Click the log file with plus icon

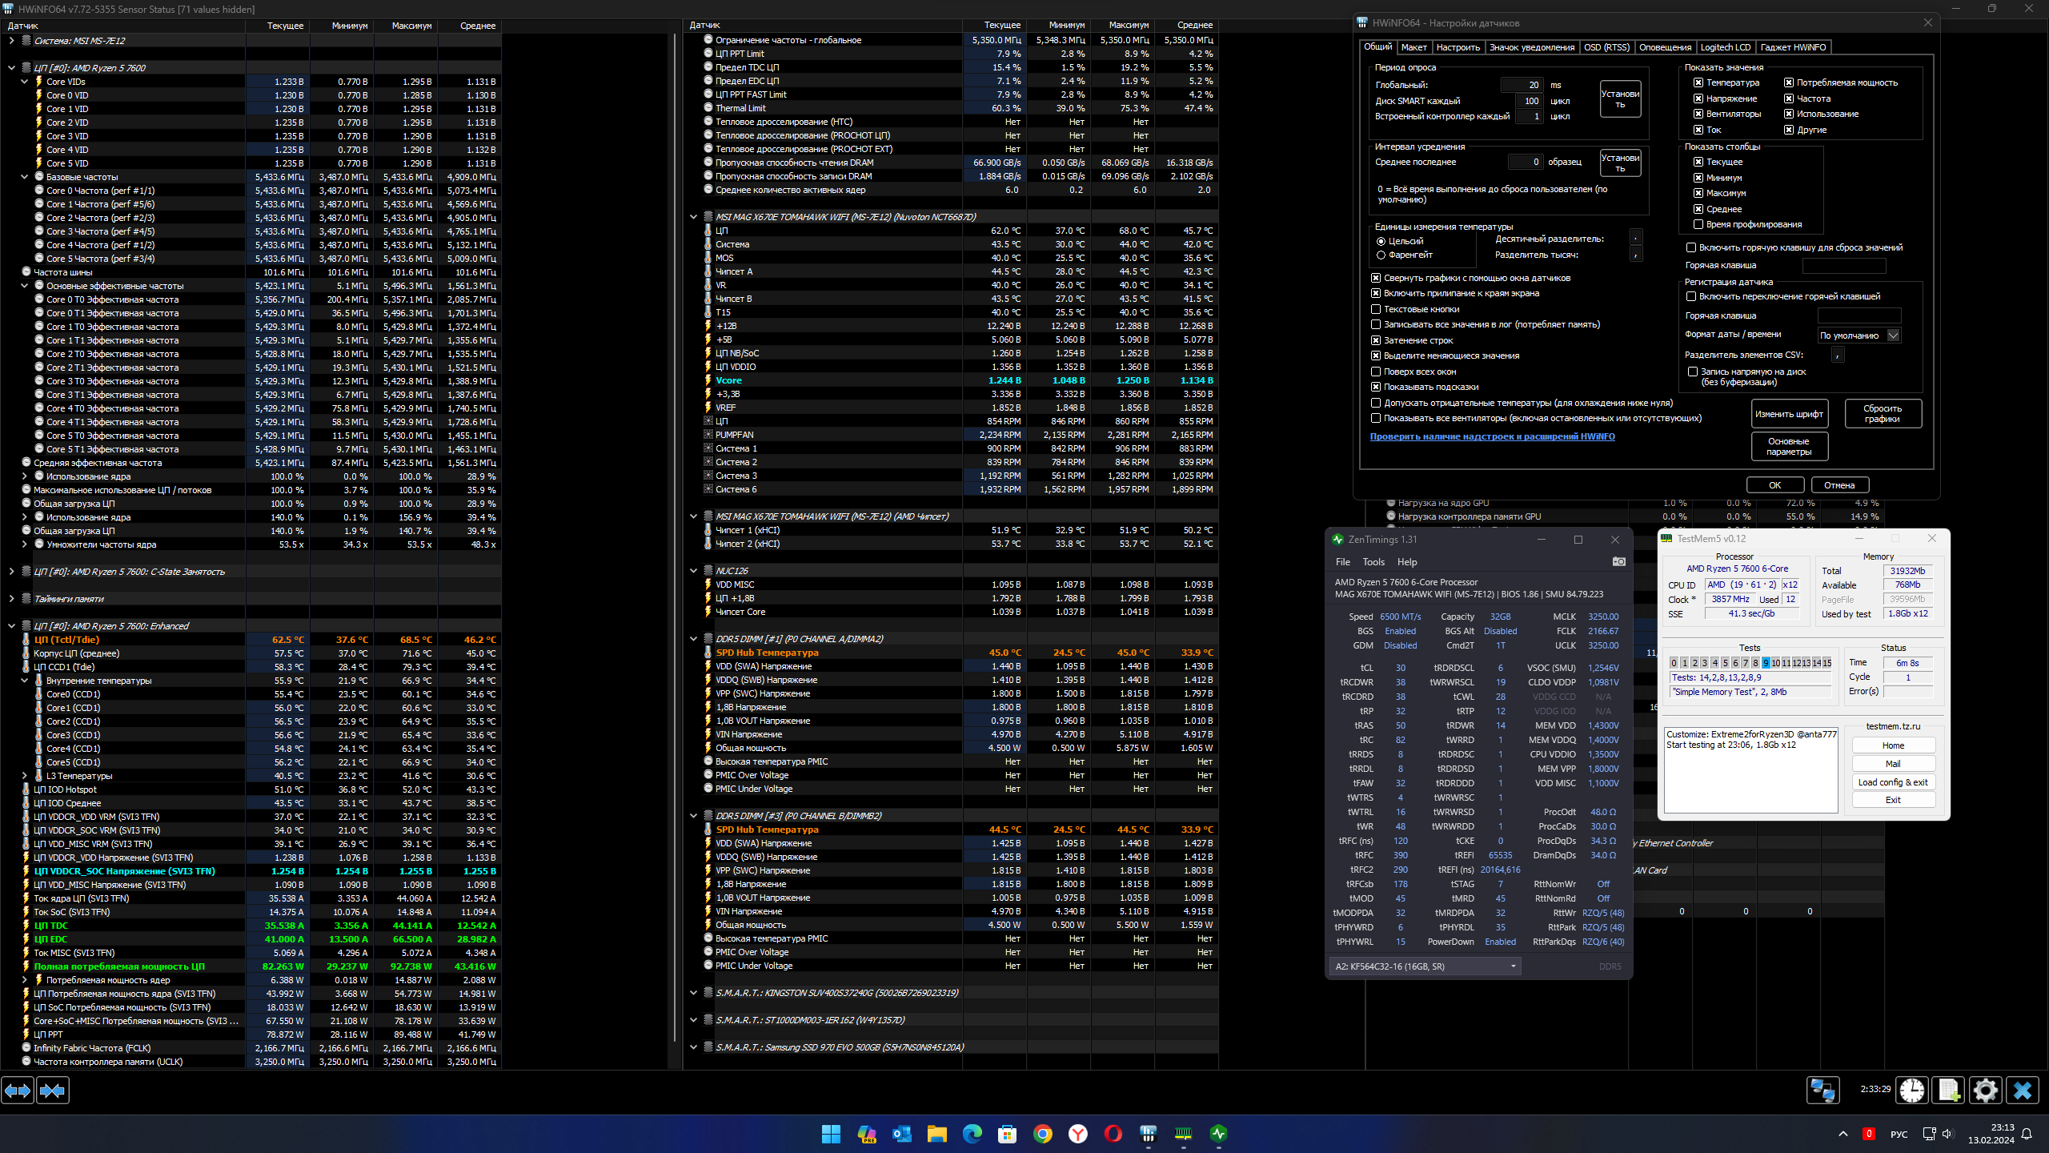1949,1090
